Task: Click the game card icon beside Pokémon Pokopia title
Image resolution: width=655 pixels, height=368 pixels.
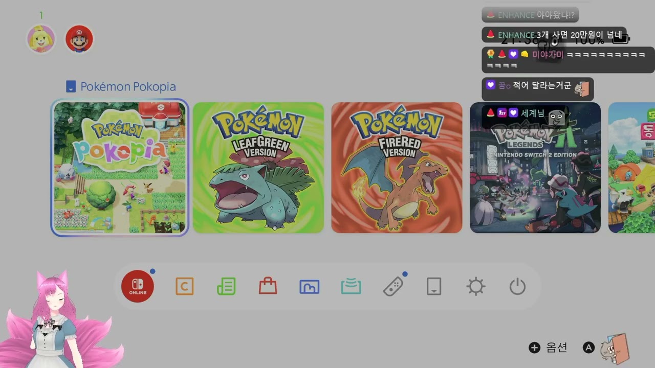Action: point(71,87)
